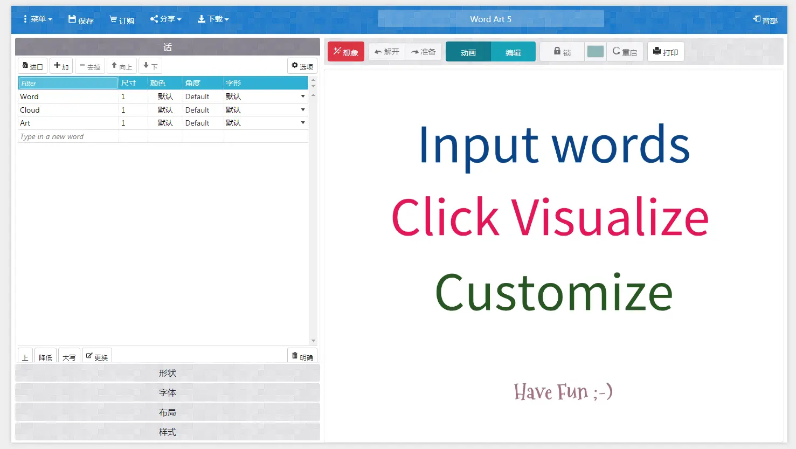
Task: Click the 上 button below word list
Action: pos(25,357)
